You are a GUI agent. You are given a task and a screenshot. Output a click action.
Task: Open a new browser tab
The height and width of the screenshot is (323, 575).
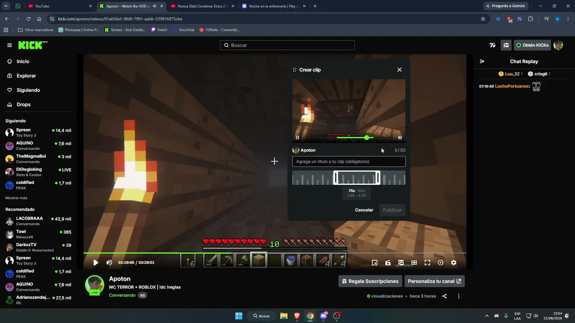(x=315, y=6)
